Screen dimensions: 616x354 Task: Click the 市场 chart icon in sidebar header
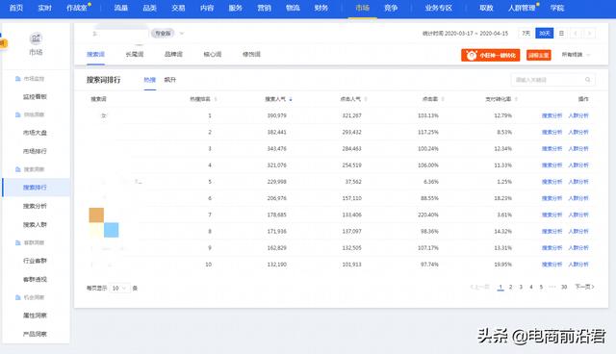click(x=36, y=38)
